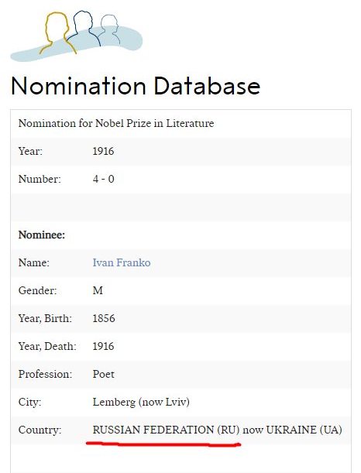Click the yellow person silhouette in logo
The height and width of the screenshot is (473, 361).
[57, 33]
